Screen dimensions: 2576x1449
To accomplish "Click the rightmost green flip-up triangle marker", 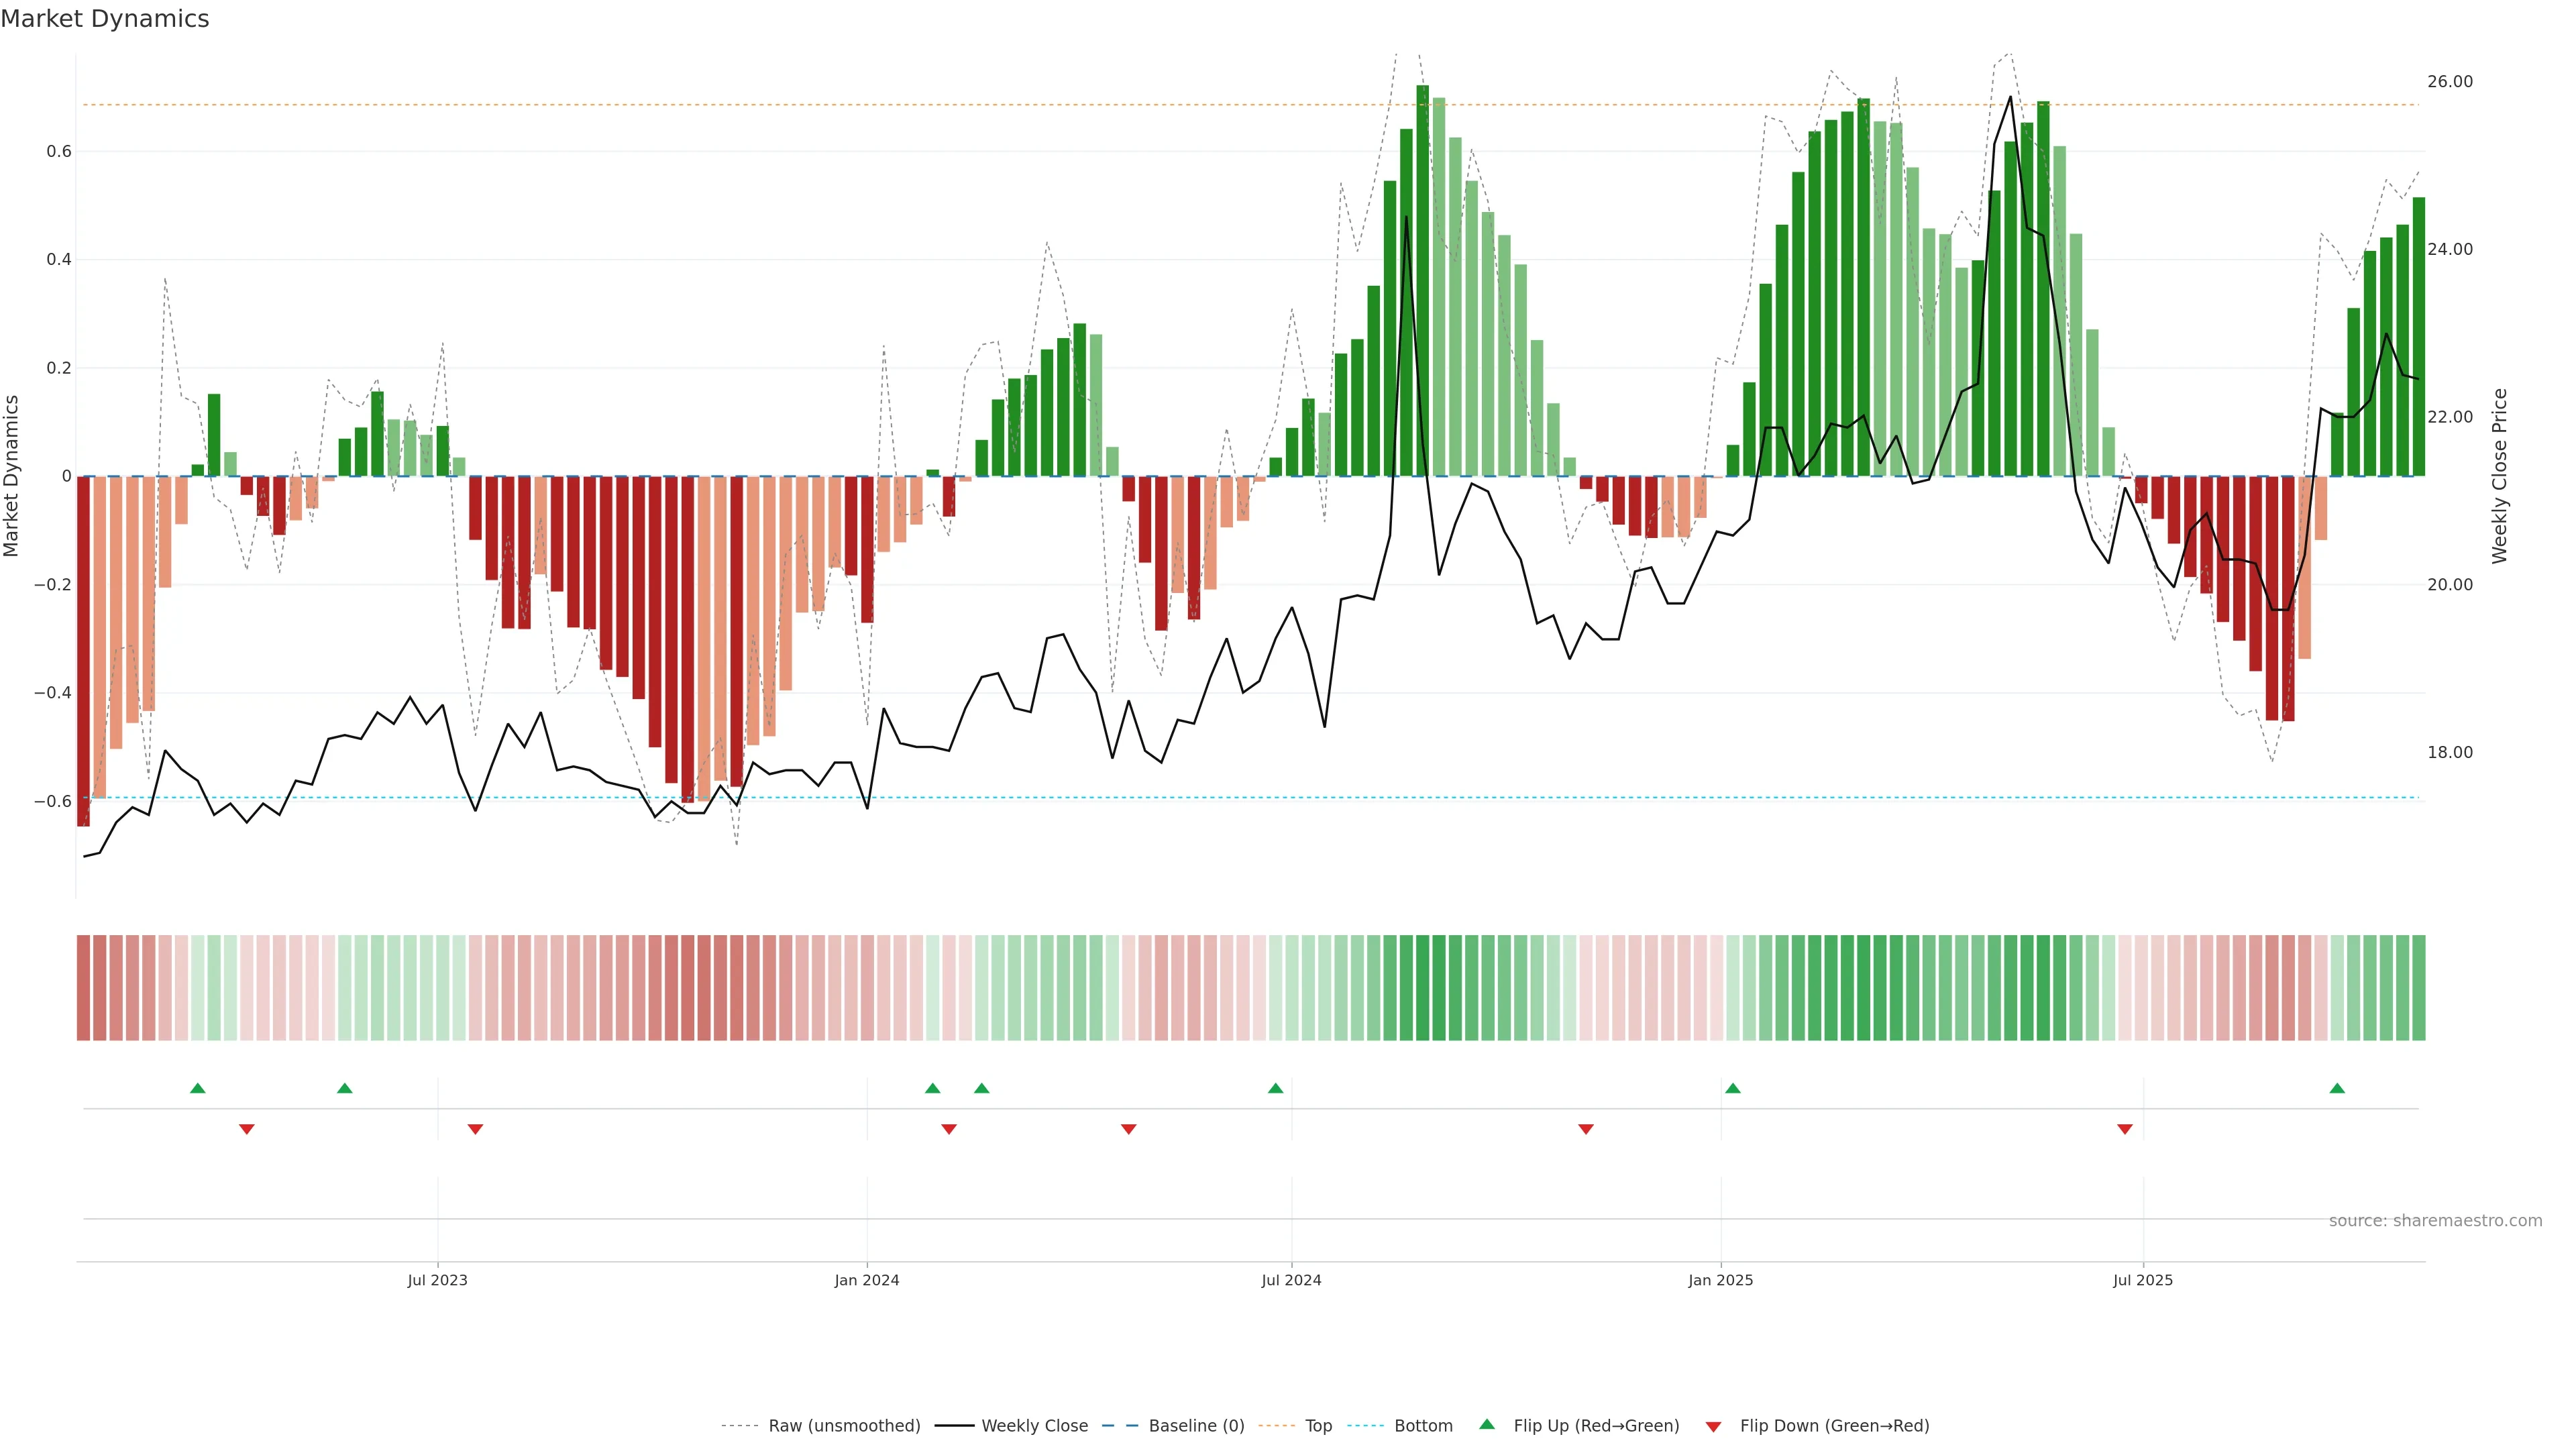I will [x=2337, y=1088].
